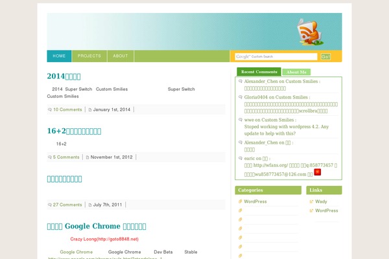Open wwe on Custom Smilies comment
389x259 pixels.
(270, 120)
